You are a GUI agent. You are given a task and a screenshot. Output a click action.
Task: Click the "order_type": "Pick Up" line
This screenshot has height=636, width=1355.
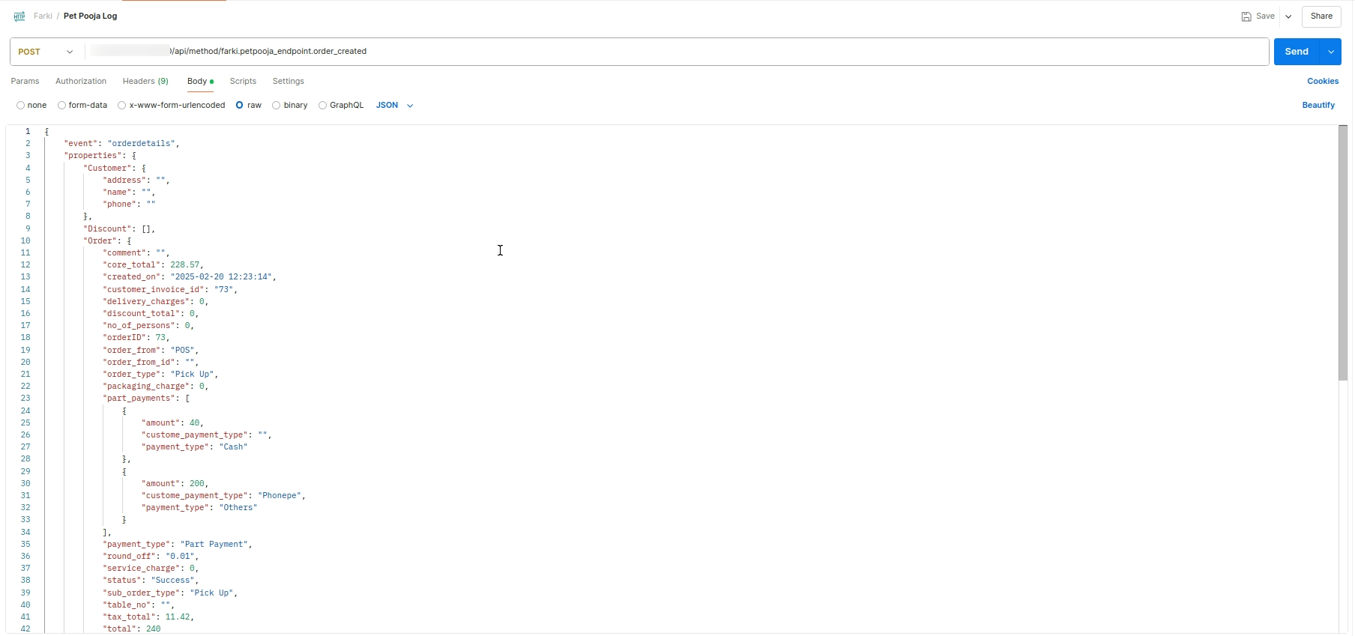tap(160, 375)
